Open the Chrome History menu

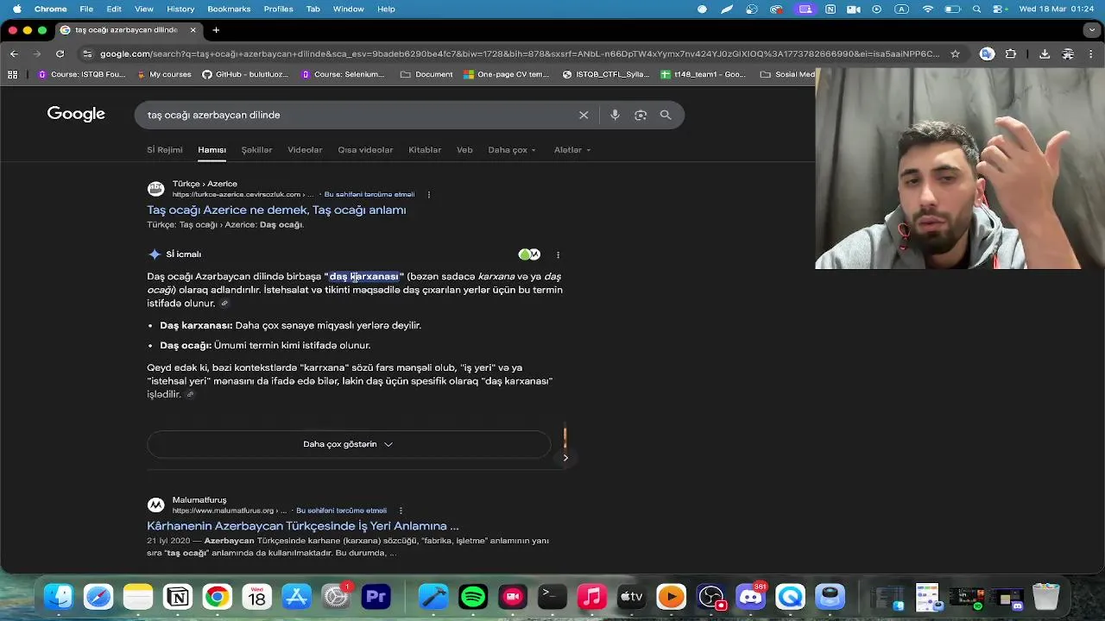[x=180, y=9]
